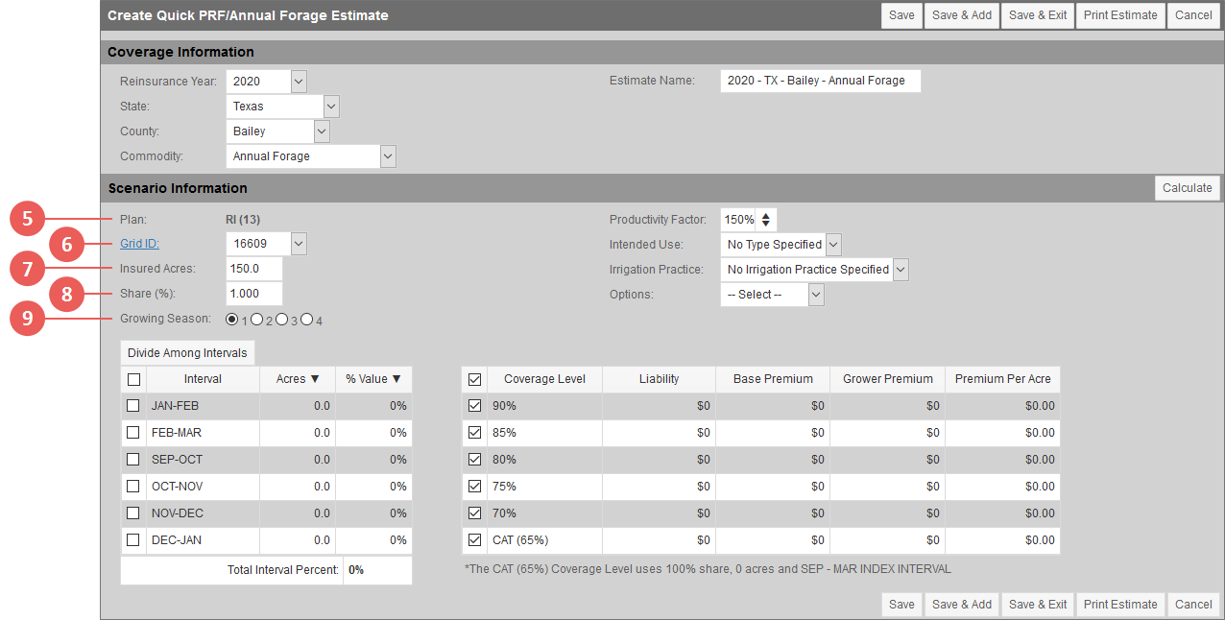Expand the State dropdown showing Texas
The image size is (1225, 620).
coord(330,106)
